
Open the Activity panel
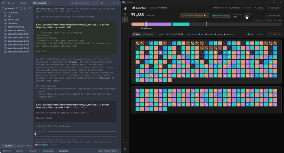tap(259, 8)
